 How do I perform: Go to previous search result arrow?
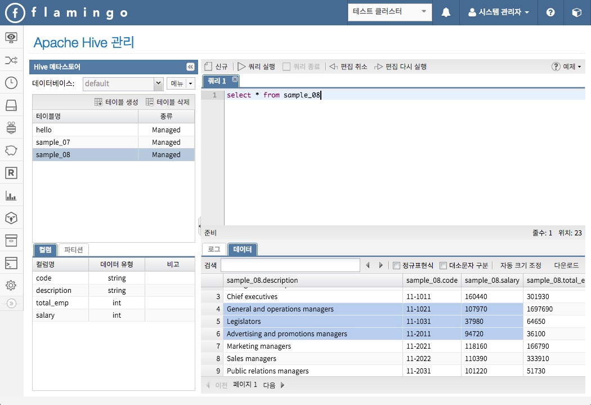[x=368, y=265]
